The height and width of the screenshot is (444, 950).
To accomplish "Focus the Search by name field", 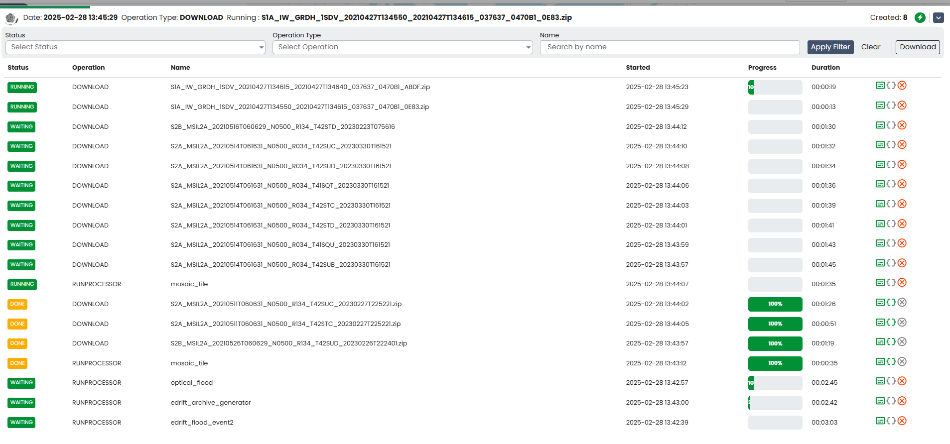I will point(670,47).
